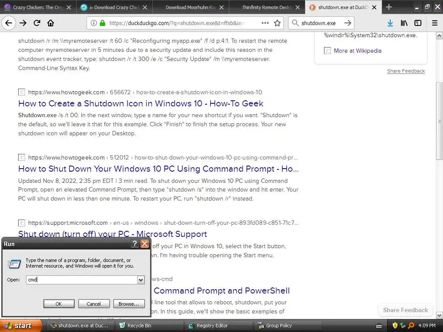Open a new tab with the plus button
This screenshot has height=332, width=443.
coord(389,7)
